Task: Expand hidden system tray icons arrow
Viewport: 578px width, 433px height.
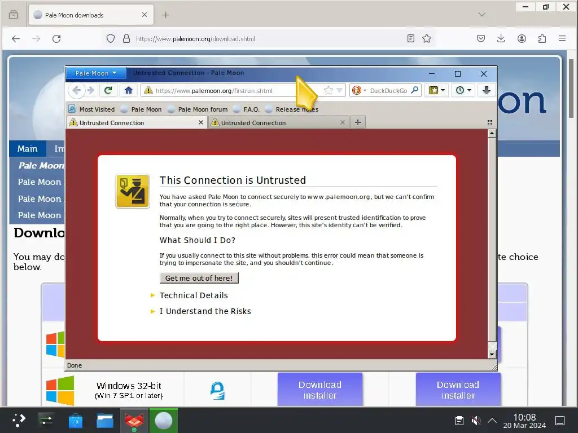Action: [492, 420]
